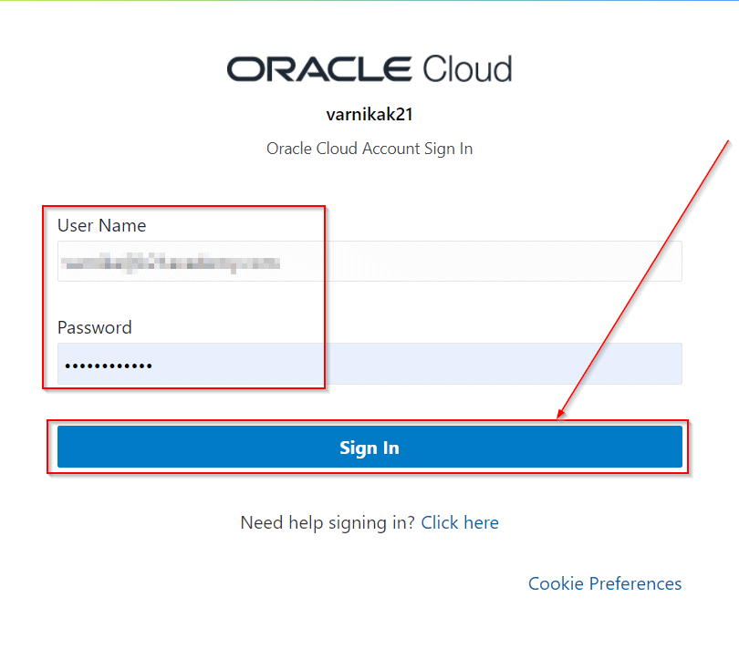Click the word Cloud in the logo
739x649 pixels.
point(467,69)
